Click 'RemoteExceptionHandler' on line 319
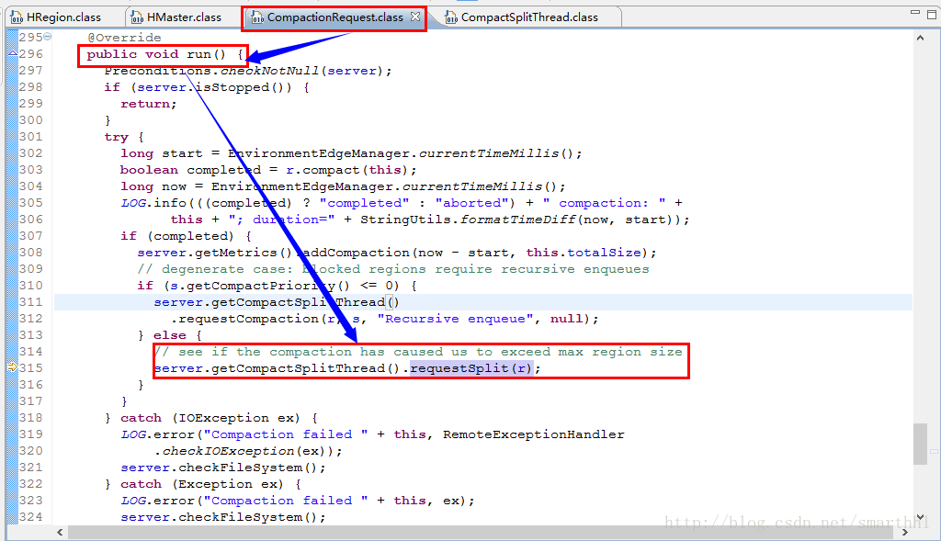The width and height of the screenshot is (941, 541). coord(534,434)
